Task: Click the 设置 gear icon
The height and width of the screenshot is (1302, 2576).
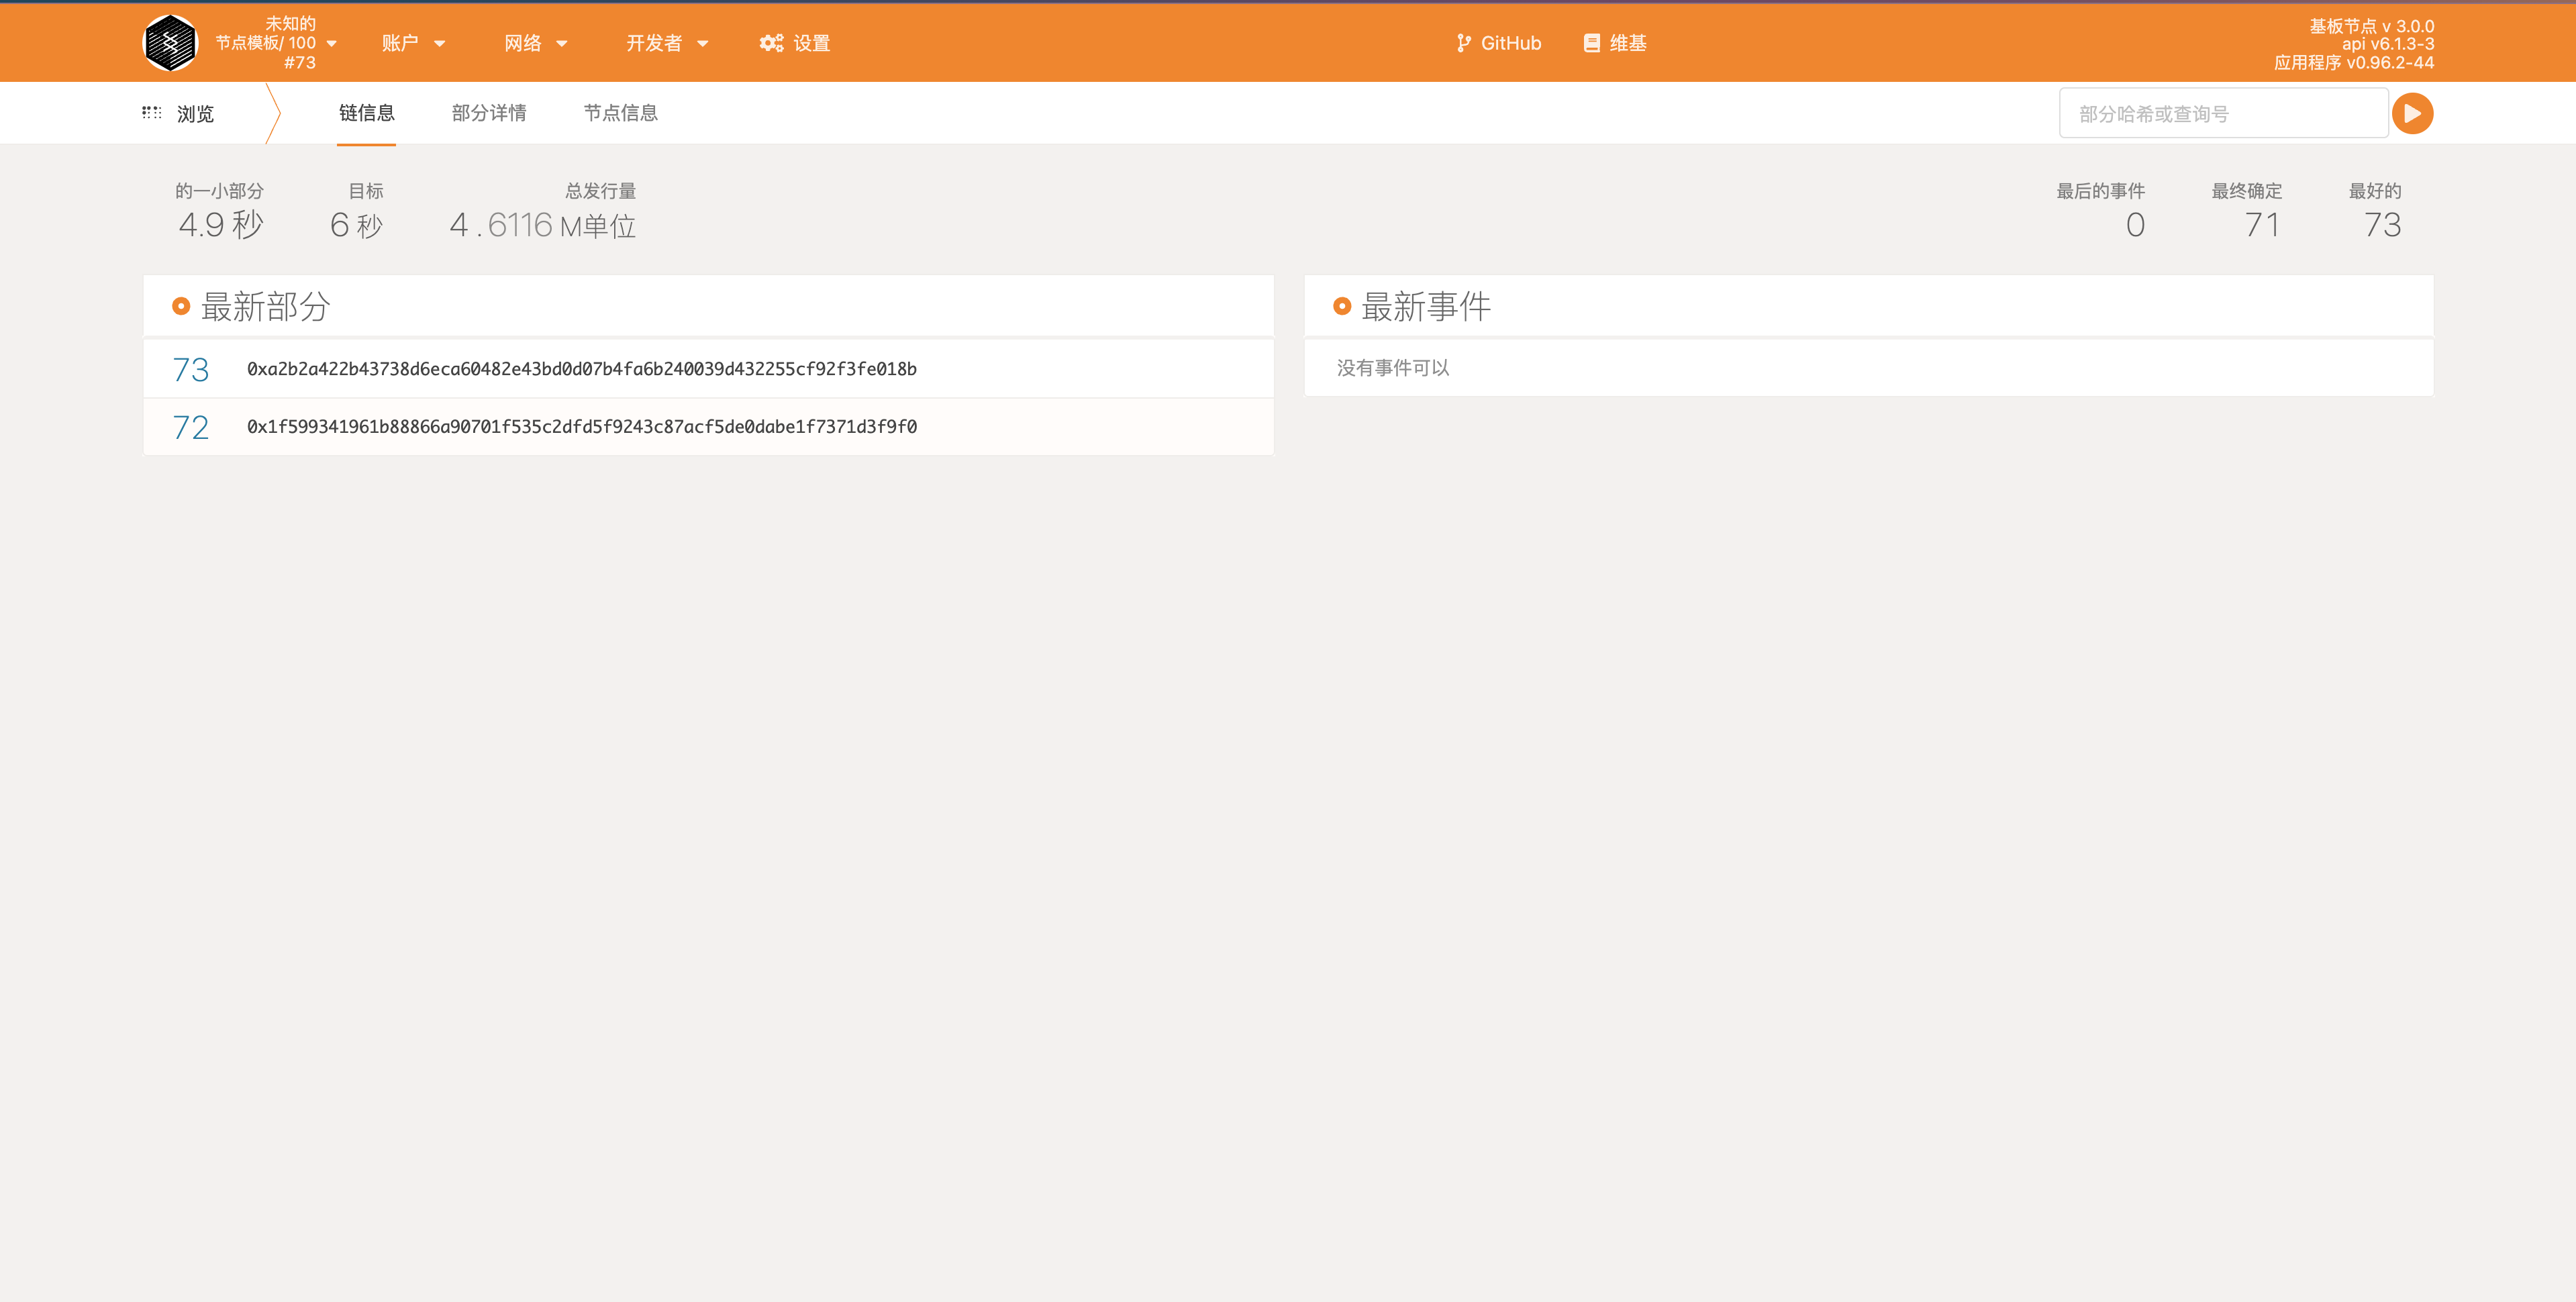Action: (x=771, y=43)
